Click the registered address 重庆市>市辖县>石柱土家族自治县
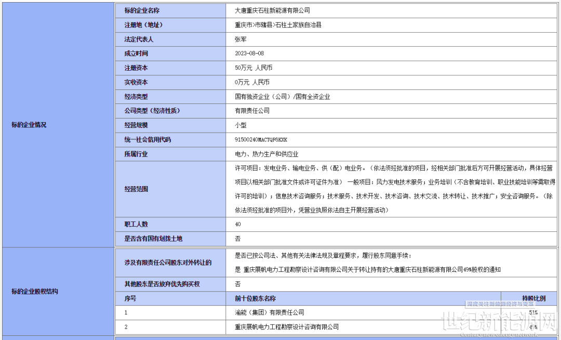 [278, 24]
